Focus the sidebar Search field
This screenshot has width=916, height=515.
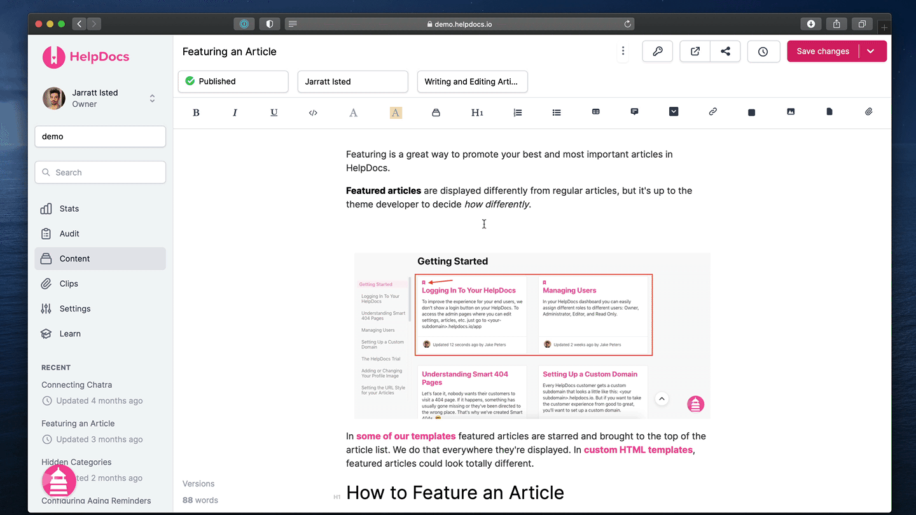[x=100, y=172]
